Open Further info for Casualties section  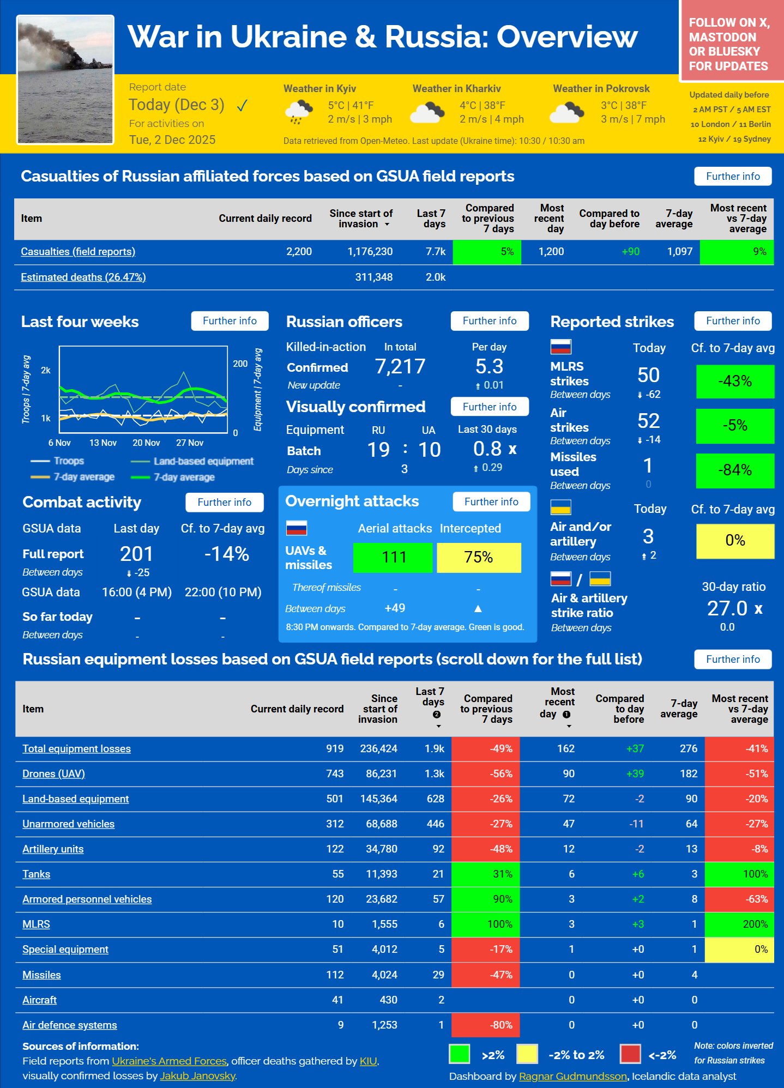point(733,176)
